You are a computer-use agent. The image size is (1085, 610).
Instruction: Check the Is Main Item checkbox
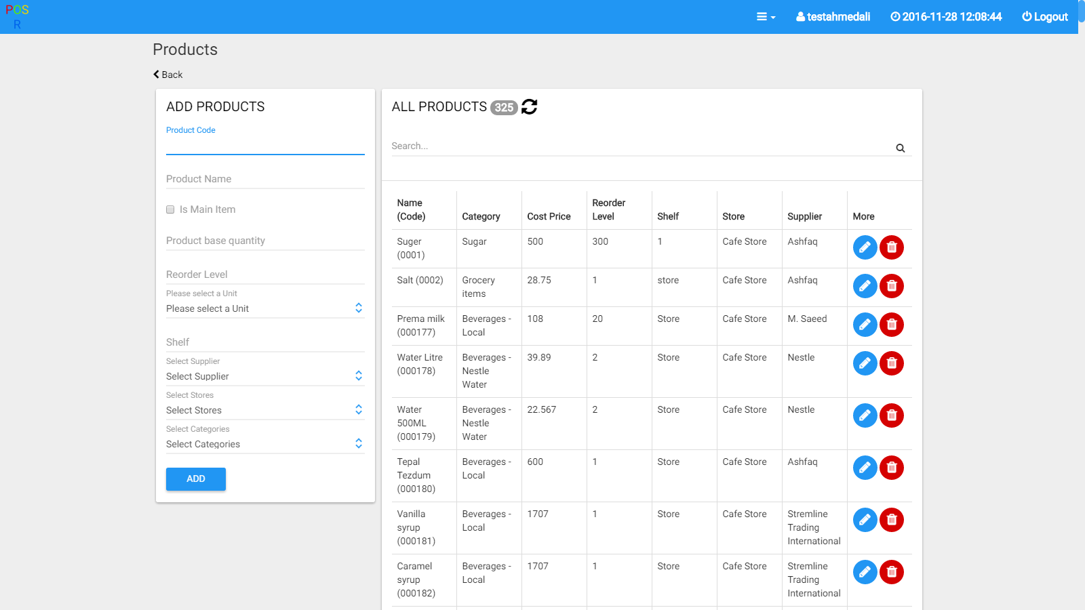170,209
